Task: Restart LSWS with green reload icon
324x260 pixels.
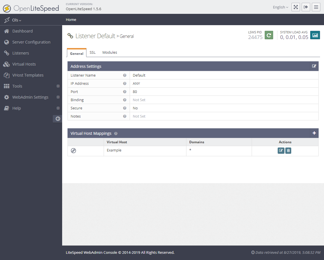Action: click(x=269, y=35)
